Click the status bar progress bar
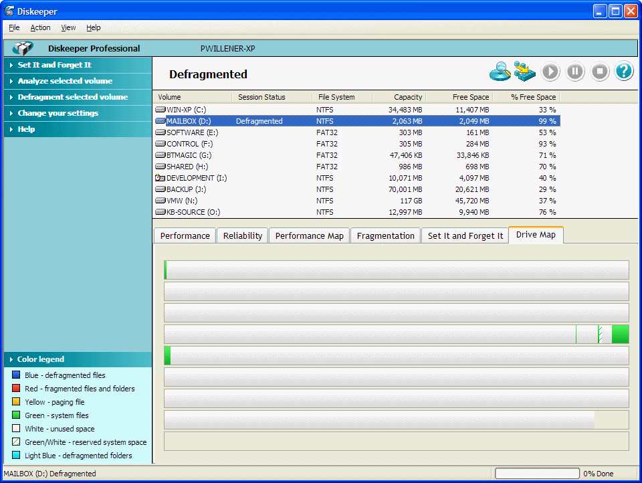Screen dimensions: 642x483 (537, 474)
